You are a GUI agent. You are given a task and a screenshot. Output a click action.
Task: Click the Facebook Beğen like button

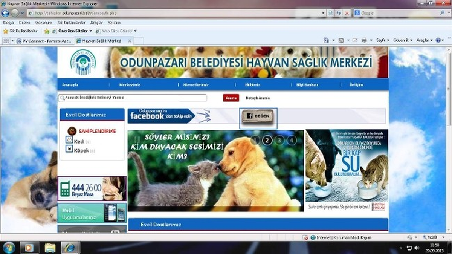coord(258,116)
